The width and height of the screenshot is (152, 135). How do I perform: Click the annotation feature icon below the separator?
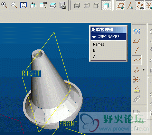tap(137, 113)
